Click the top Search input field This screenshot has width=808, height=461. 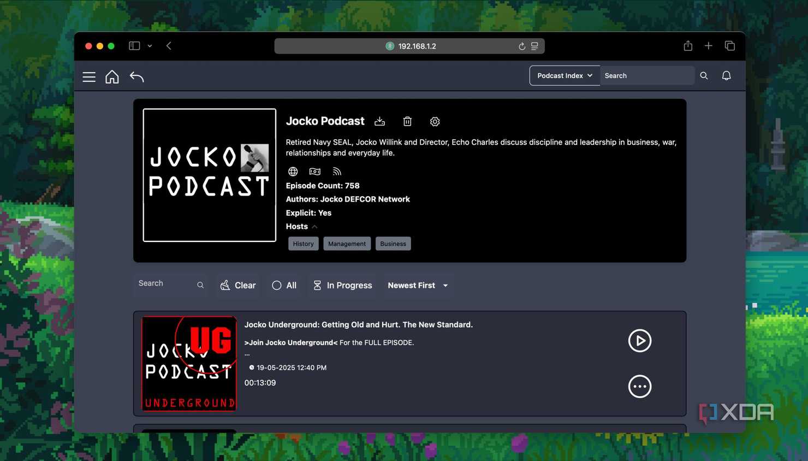[x=647, y=75]
